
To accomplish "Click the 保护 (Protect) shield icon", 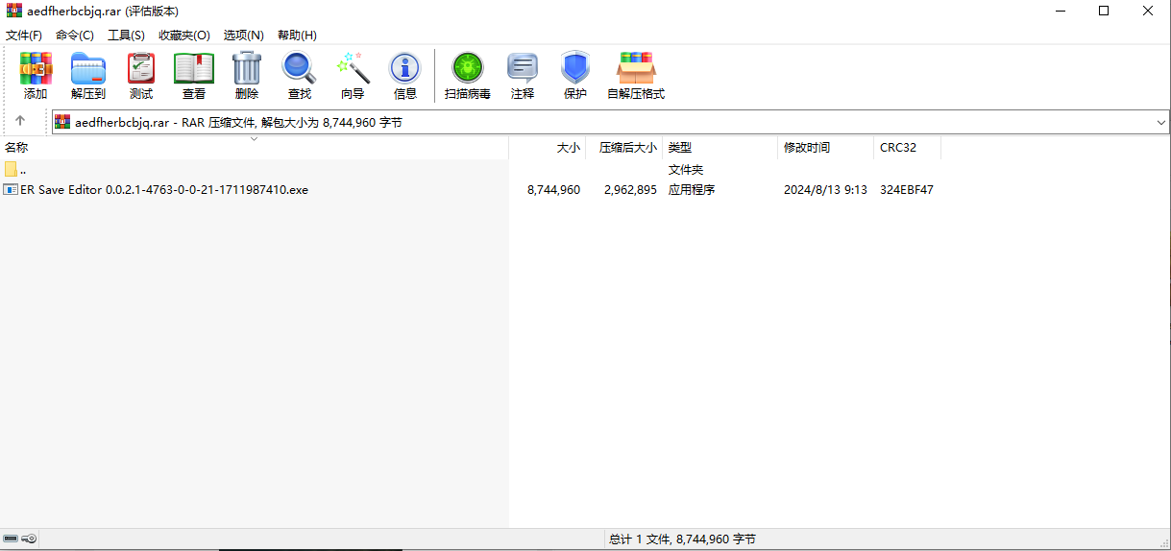I will tap(575, 75).
